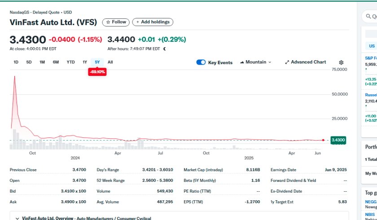Click the red end-point marker on chart line
The image size is (377, 220).
(x=324, y=140)
